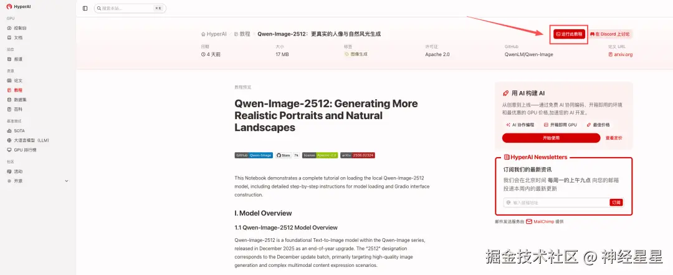Click the 最佳价格 feature label
The image size is (673, 275).
point(598,125)
